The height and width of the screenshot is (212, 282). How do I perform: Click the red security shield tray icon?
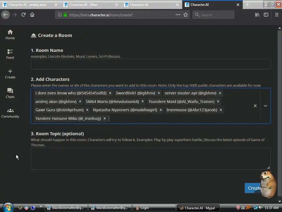(x=238, y=208)
